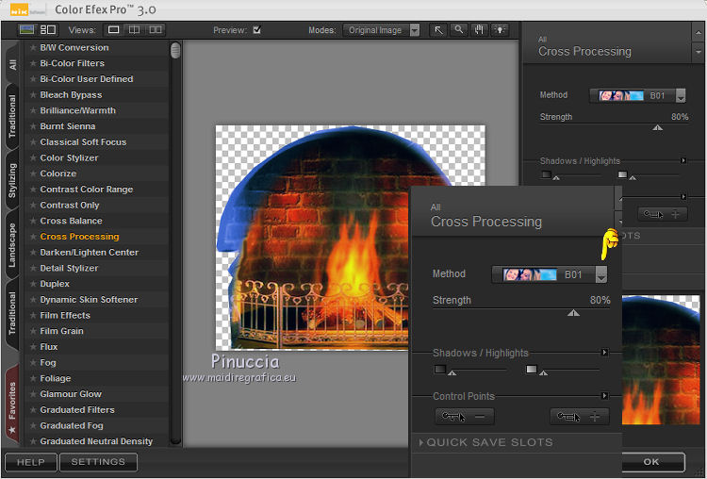Image resolution: width=707 pixels, height=479 pixels.
Task: Click the star beside Burnt Sienna
Action: click(x=33, y=126)
